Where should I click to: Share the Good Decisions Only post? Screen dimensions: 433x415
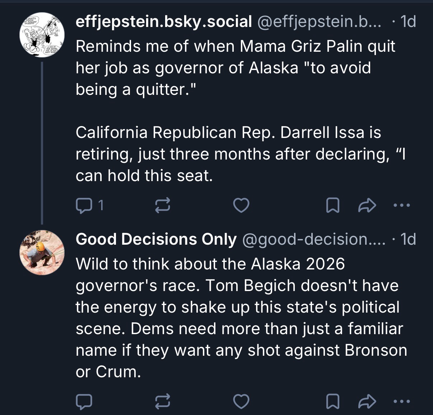[x=367, y=402]
